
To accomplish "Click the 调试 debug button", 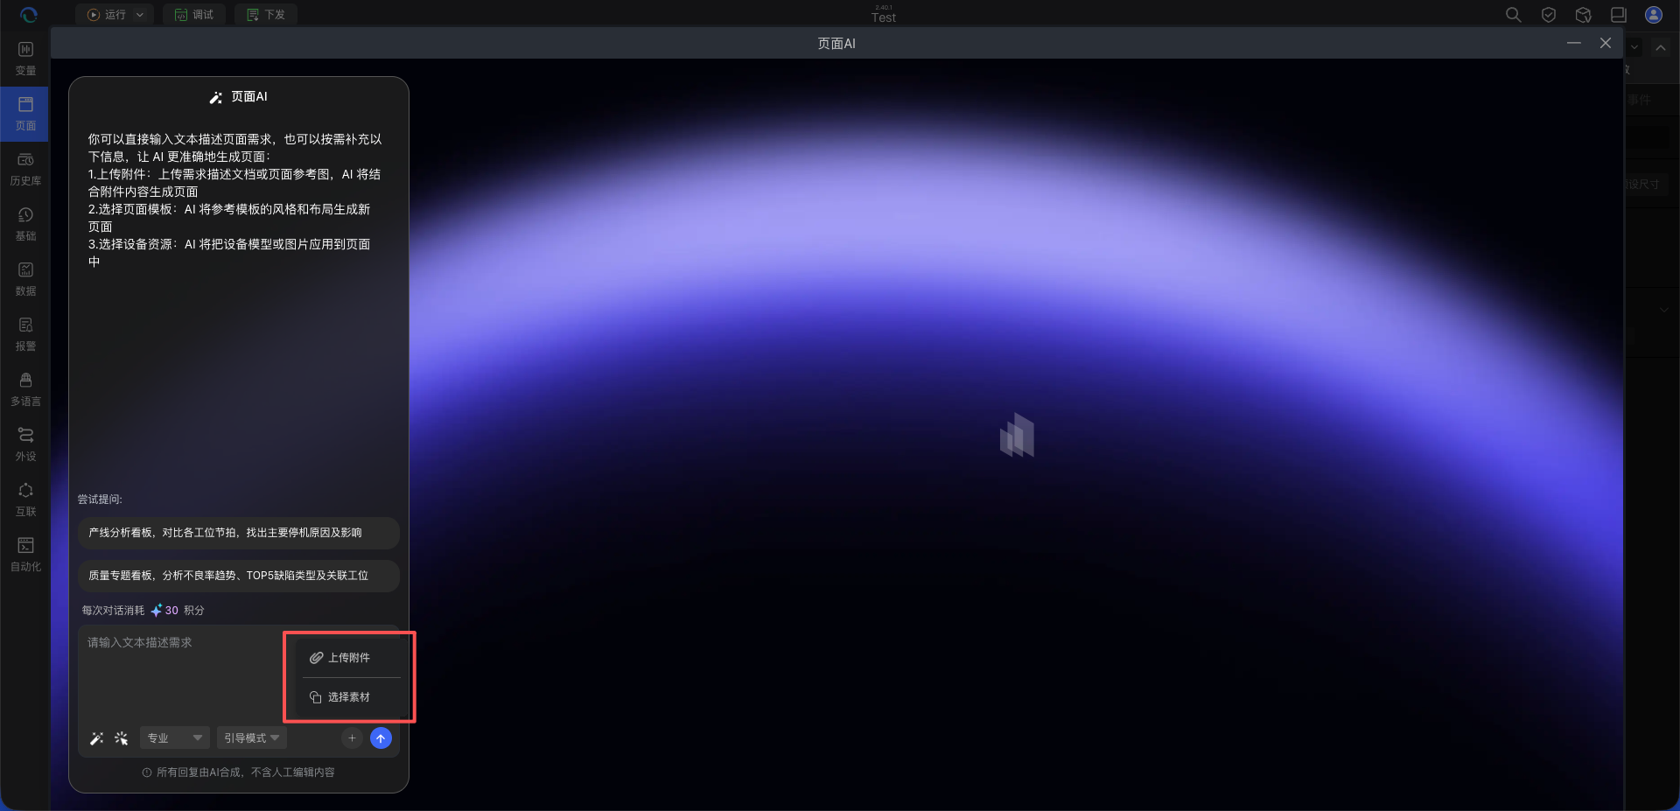I will pyautogui.click(x=194, y=15).
